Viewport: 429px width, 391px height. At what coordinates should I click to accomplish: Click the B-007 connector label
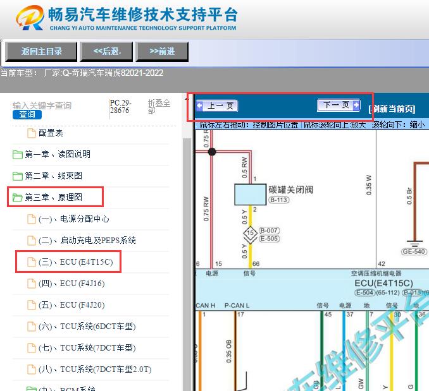pos(269,231)
